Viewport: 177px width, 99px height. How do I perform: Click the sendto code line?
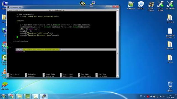(55, 27)
